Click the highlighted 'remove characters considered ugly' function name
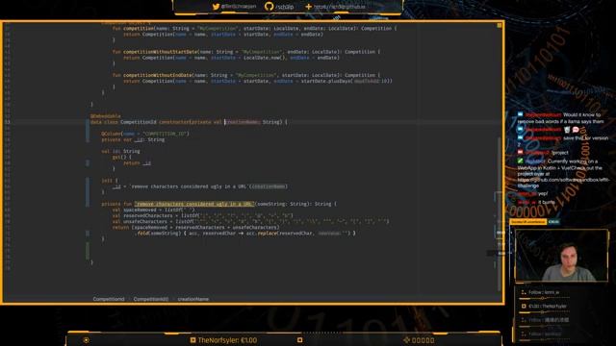Viewport: 616px width, 346px height. tap(194, 204)
